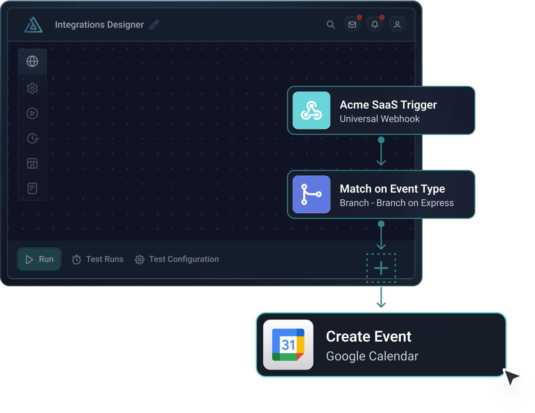This screenshot has height=413, width=535.
Task: Click the Run button
Action: pyautogui.click(x=39, y=259)
